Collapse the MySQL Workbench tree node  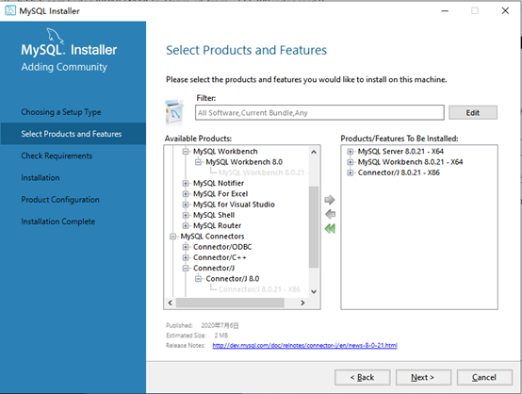point(186,152)
